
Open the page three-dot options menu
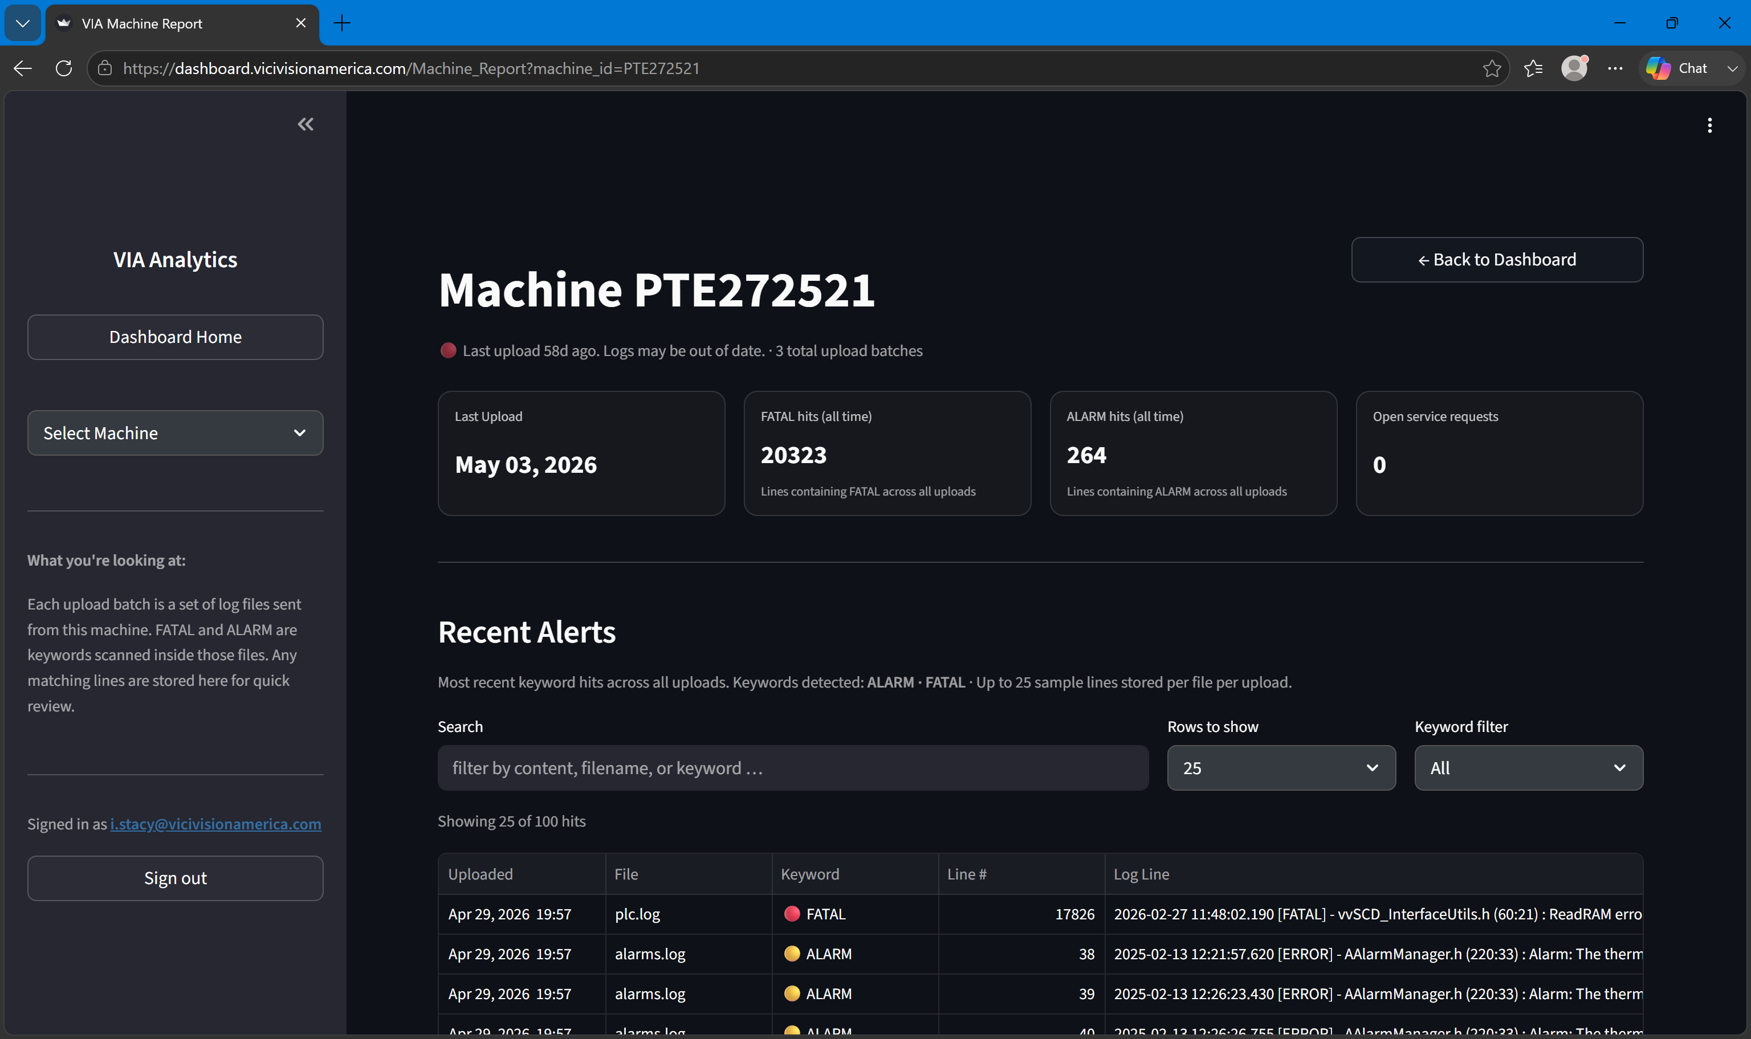[x=1710, y=125]
